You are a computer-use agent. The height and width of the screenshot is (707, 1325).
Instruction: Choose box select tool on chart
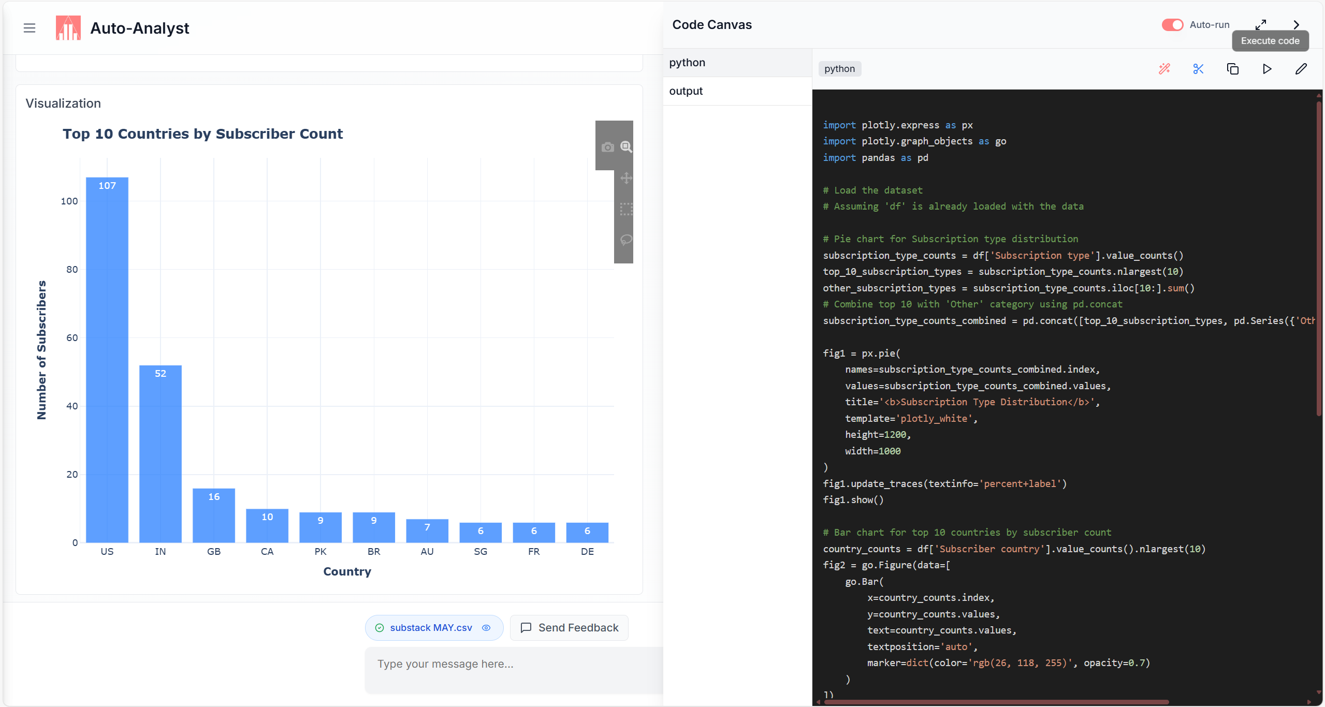(626, 209)
